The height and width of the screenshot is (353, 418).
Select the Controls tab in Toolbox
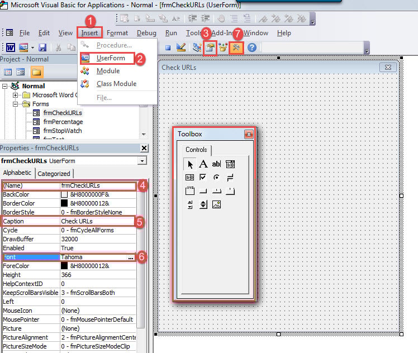(x=196, y=150)
